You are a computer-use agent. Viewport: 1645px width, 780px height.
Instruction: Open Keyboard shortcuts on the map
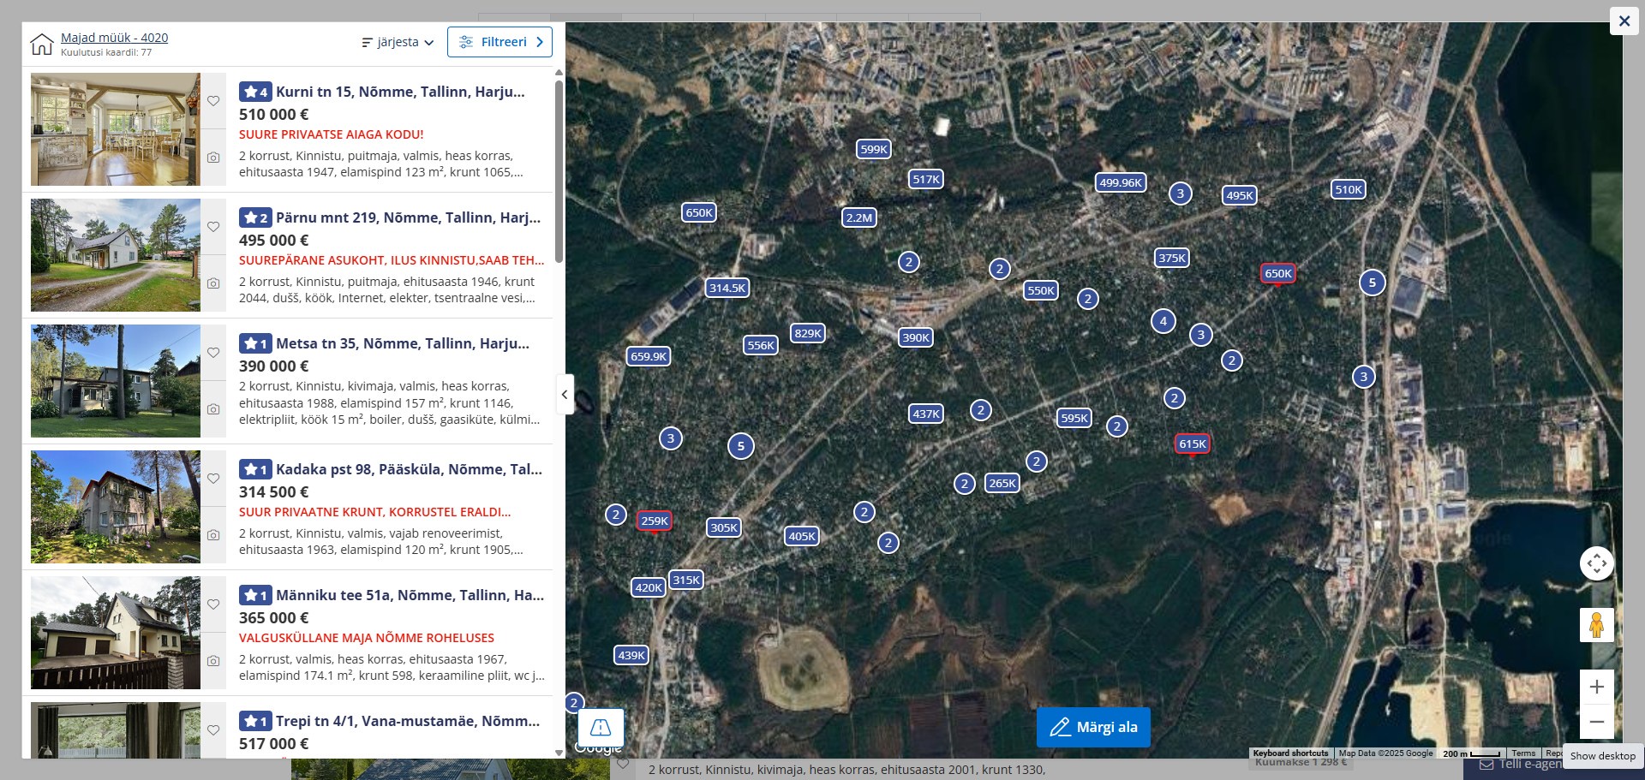[1290, 753]
